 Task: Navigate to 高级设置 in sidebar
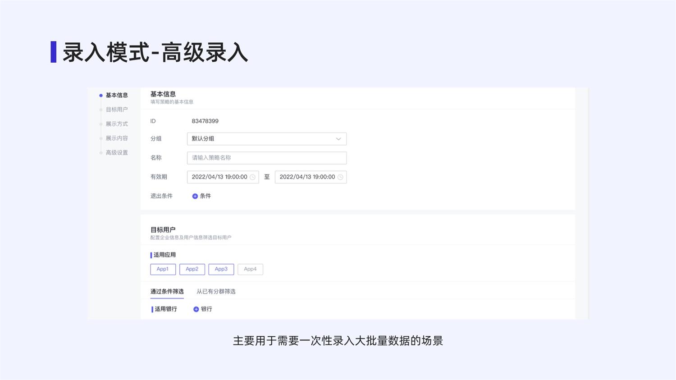pyautogui.click(x=117, y=153)
